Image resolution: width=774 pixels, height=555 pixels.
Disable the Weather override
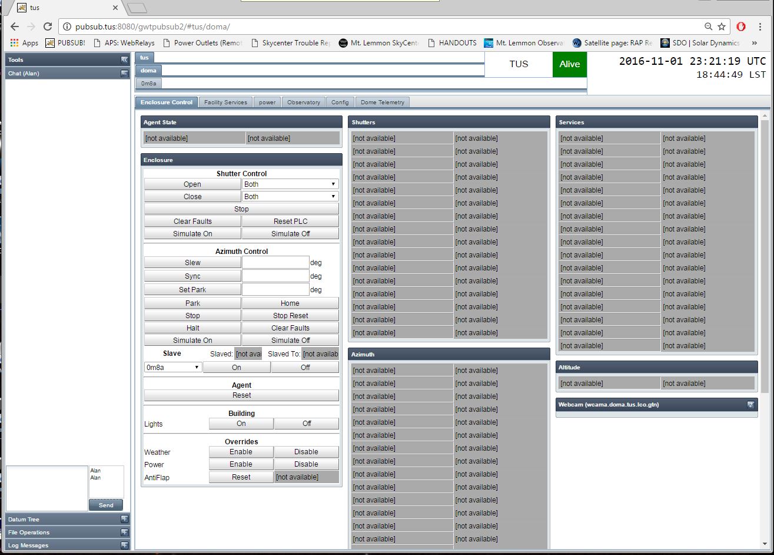(x=306, y=452)
